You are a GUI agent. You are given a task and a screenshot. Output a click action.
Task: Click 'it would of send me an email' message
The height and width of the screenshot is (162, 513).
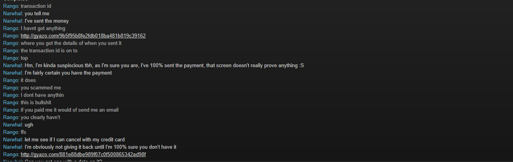coord(70,110)
